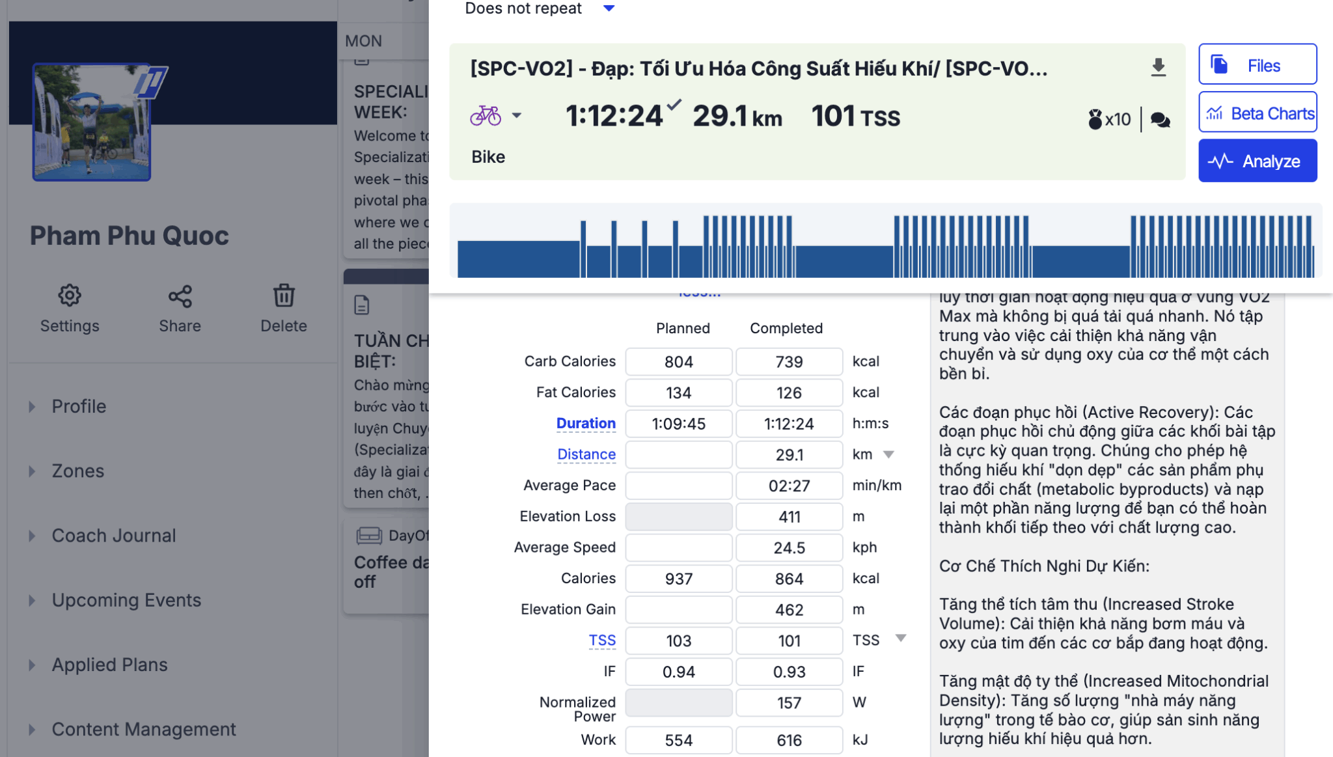Open the sport type dropdown arrow
Viewport: 1333px width, 757px height.
[517, 116]
